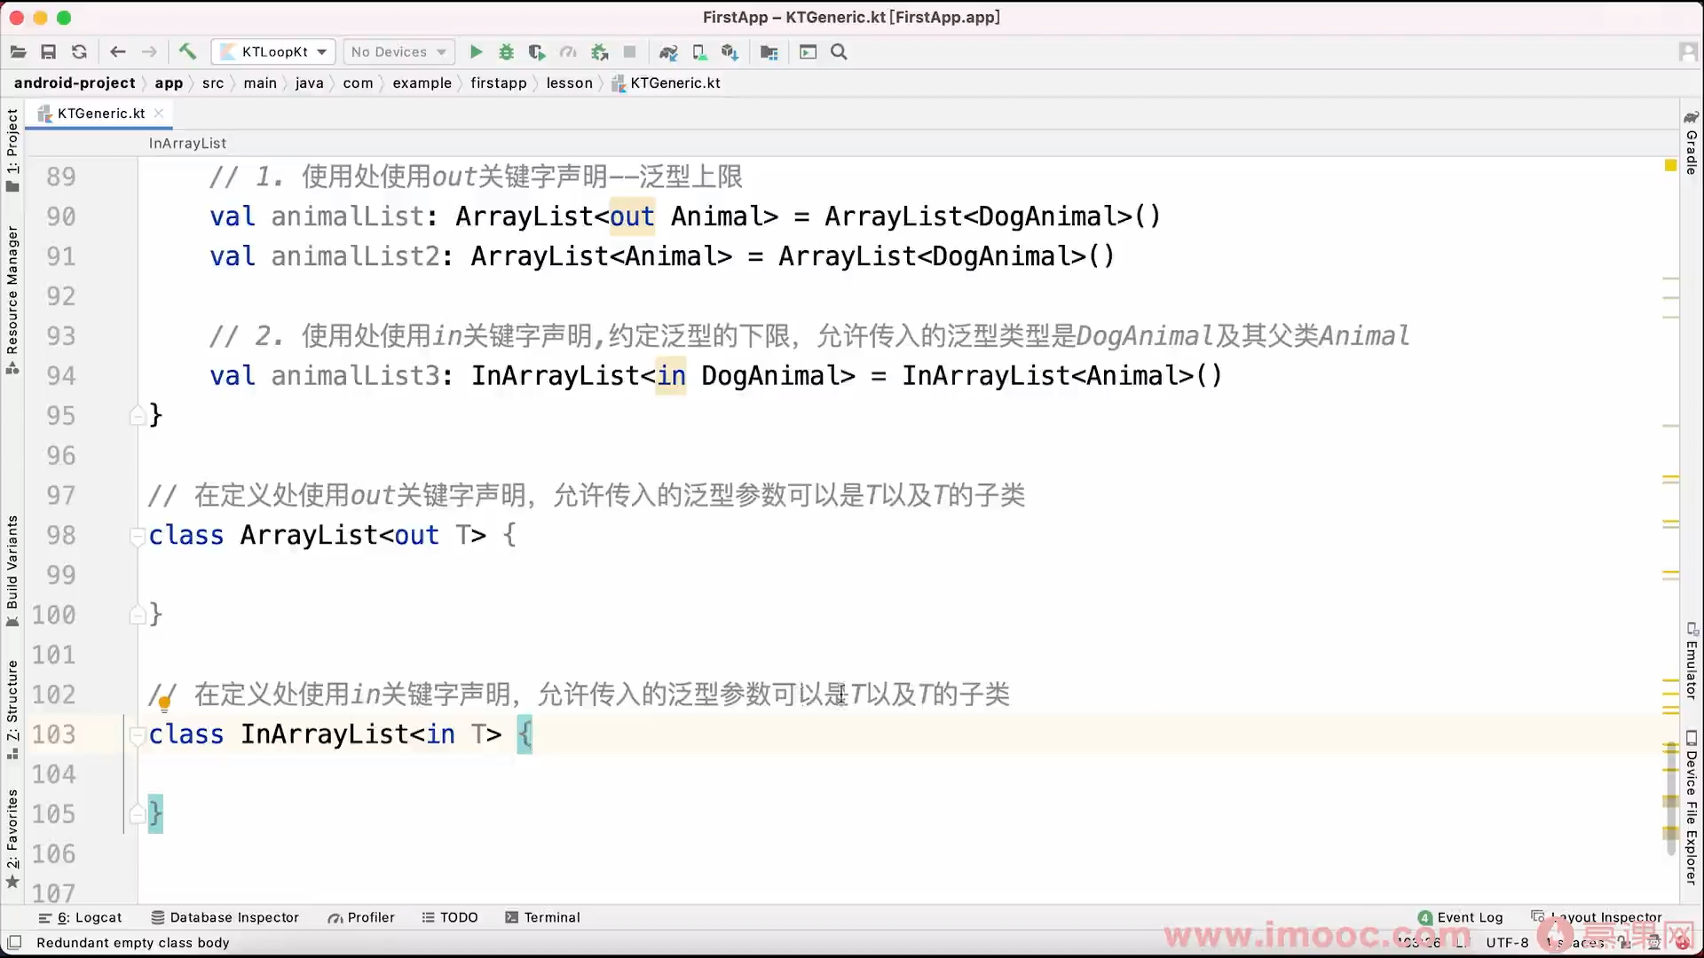Click fold end marker at line 105
Viewport: 1704px width, 958px height.
(137, 813)
